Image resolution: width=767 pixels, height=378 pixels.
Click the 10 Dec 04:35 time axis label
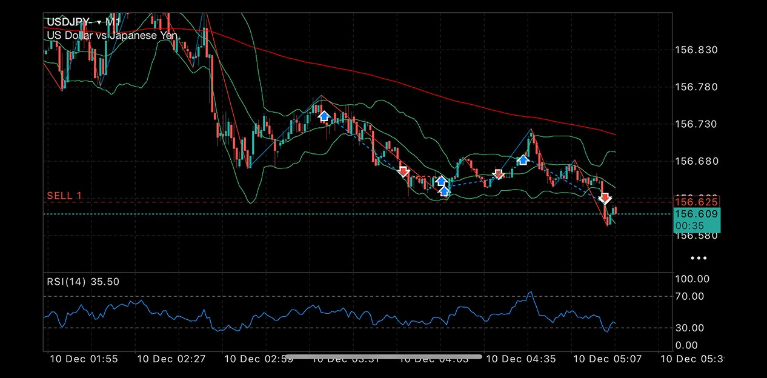[521, 359]
